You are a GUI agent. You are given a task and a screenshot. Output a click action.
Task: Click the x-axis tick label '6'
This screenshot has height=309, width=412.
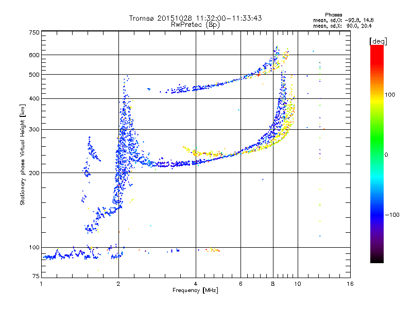(241, 284)
